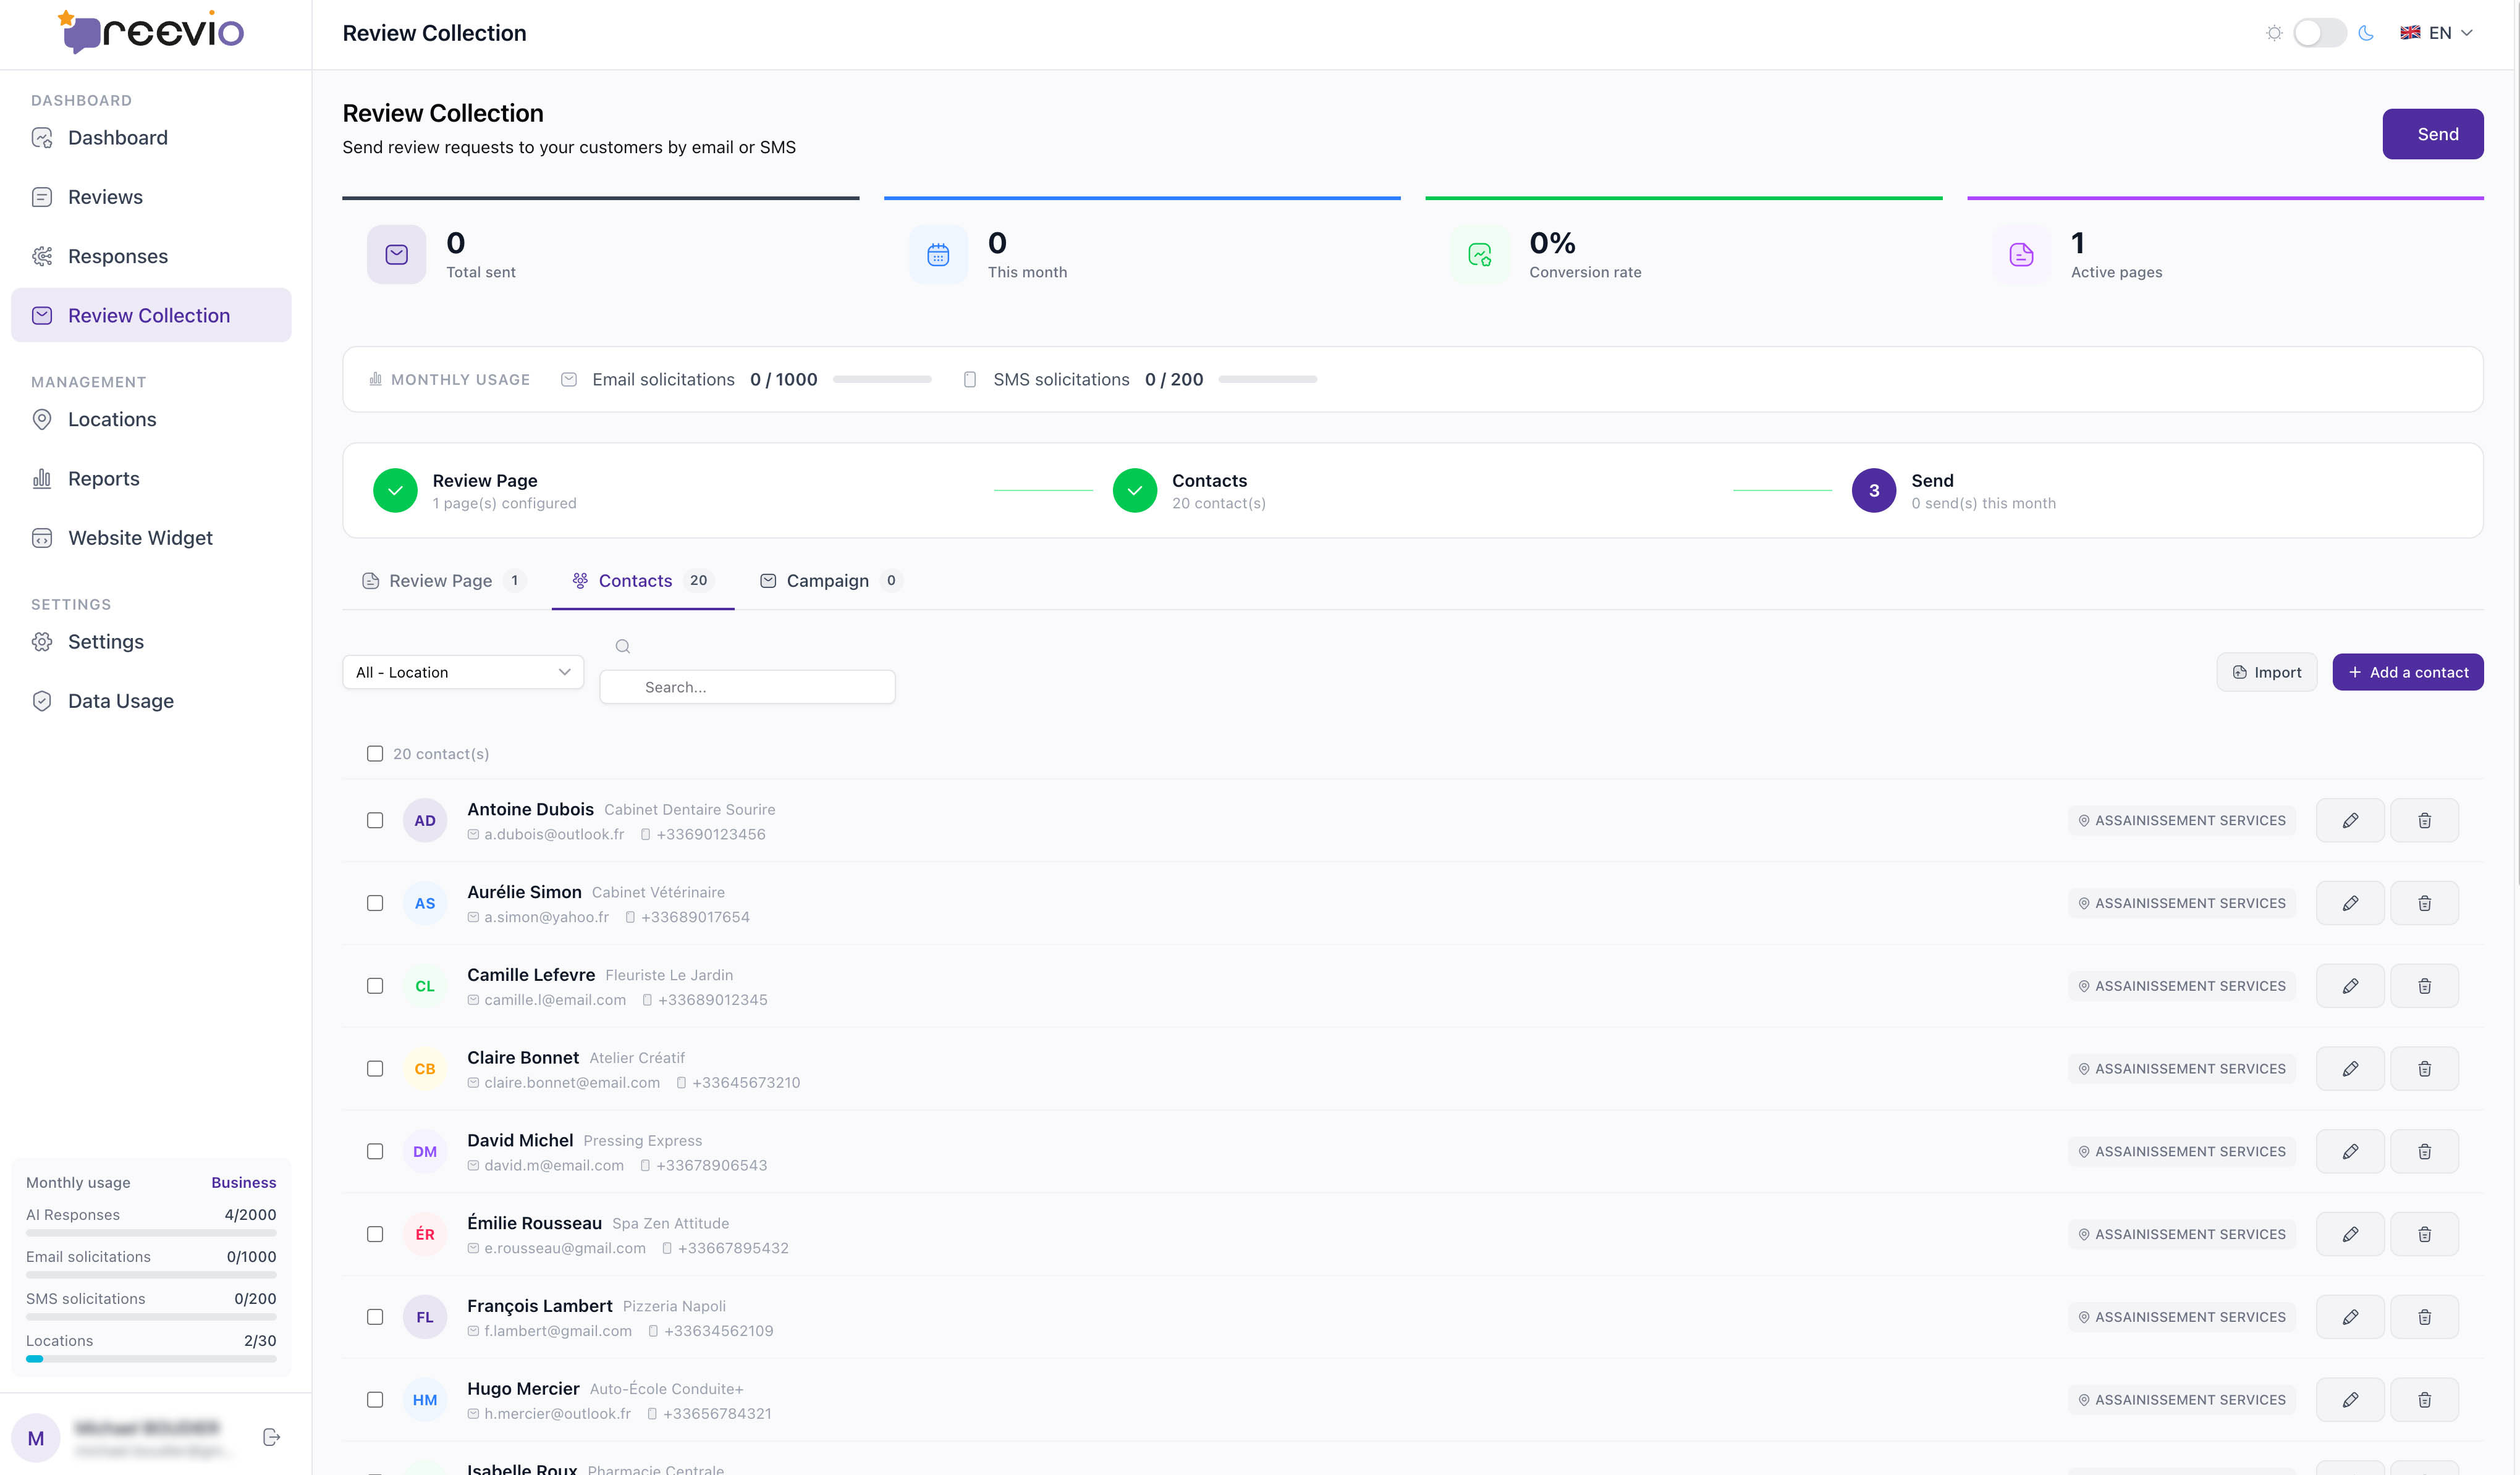Click the Import button

(x=2266, y=673)
